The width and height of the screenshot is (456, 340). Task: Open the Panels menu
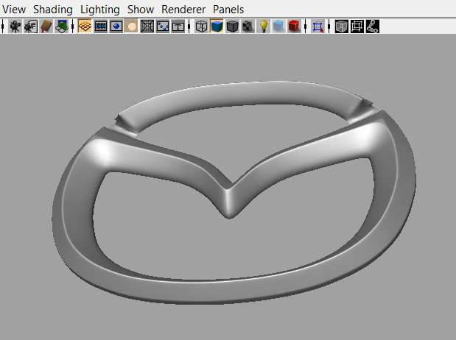point(228,10)
